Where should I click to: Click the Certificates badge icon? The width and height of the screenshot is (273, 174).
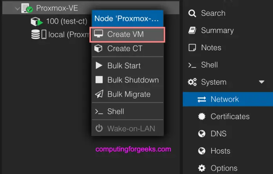pyautogui.click(x=202, y=117)
